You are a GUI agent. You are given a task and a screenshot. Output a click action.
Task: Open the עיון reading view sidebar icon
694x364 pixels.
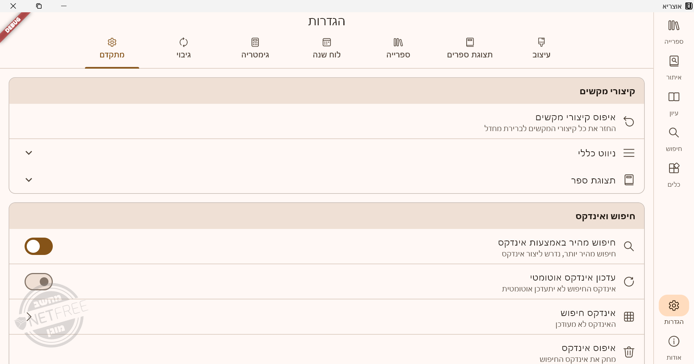click(x=674, y=97)
